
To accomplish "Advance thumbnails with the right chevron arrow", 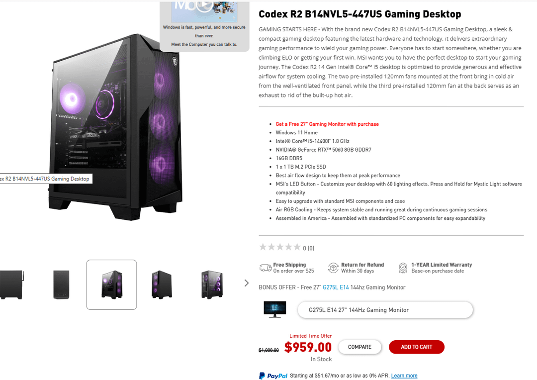I will pos(246,283).
